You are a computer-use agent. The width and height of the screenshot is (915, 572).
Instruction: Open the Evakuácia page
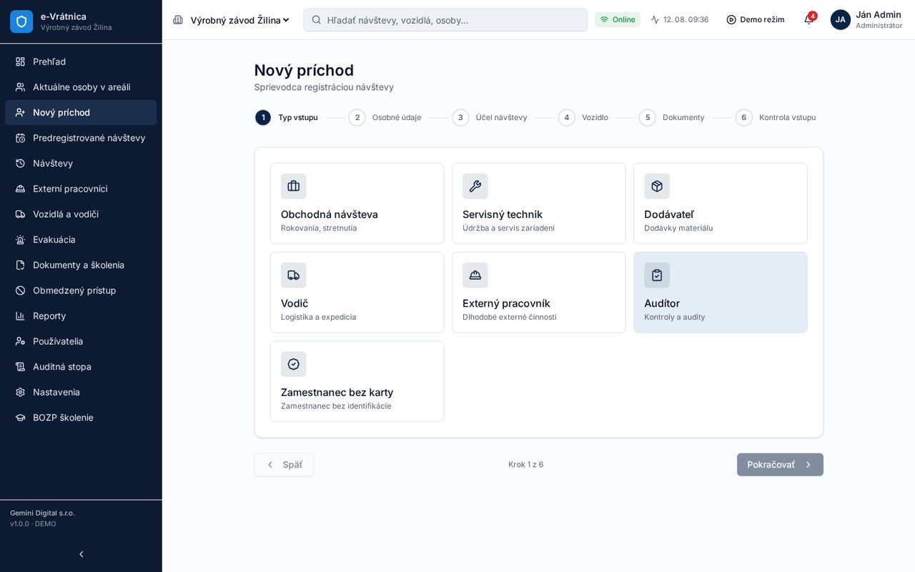81,240
